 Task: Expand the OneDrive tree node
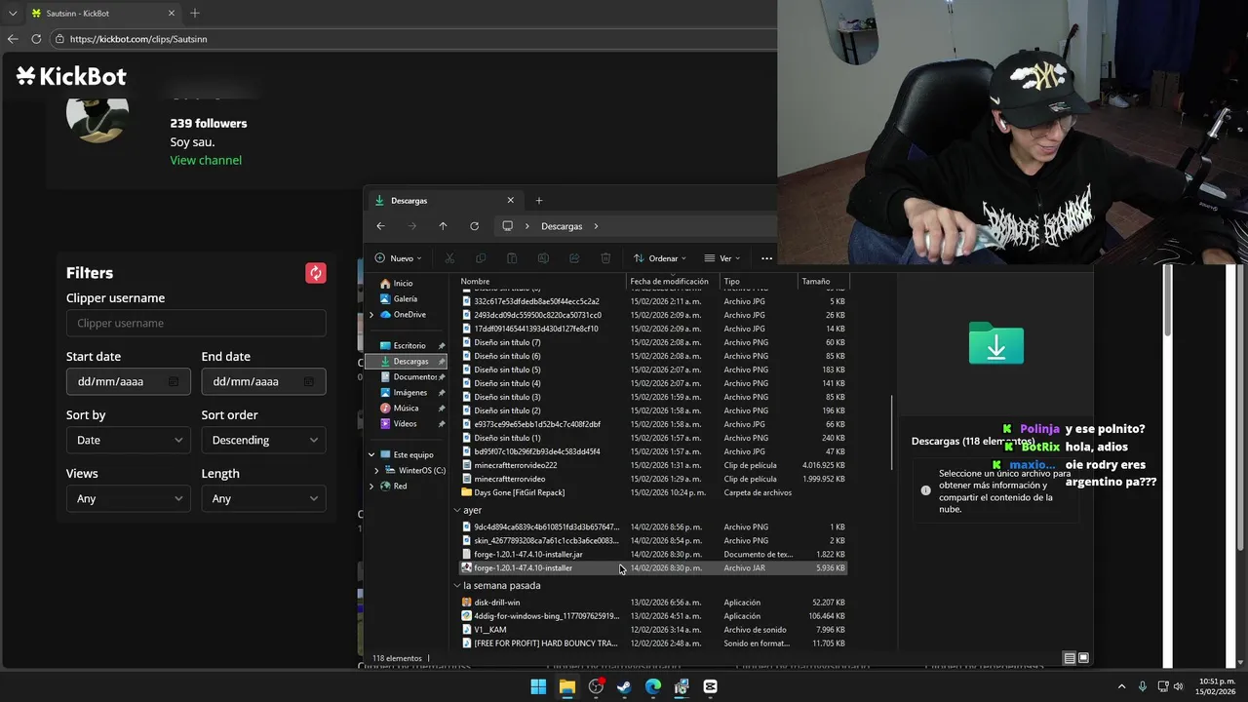click(371, 315)
